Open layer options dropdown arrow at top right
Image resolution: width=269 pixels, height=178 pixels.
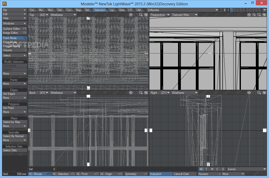[264, 10]
